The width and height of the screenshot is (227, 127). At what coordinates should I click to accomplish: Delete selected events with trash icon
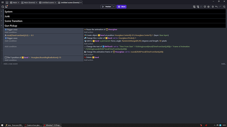point(213,7)
